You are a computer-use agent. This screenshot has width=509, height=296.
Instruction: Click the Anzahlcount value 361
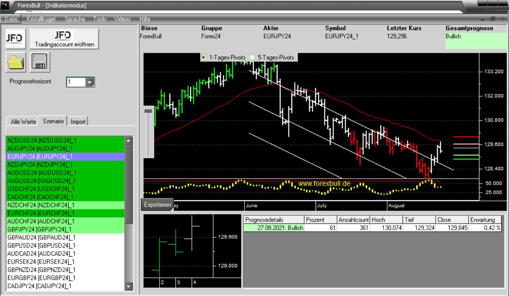[x=354, y=228]
